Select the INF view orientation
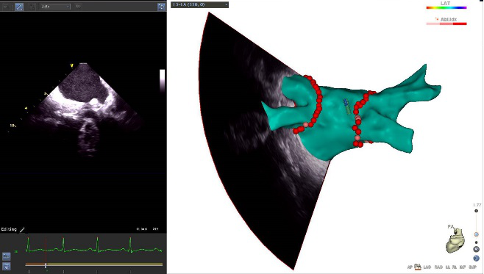This screenshot has width=484, height=274. point(463,267)
